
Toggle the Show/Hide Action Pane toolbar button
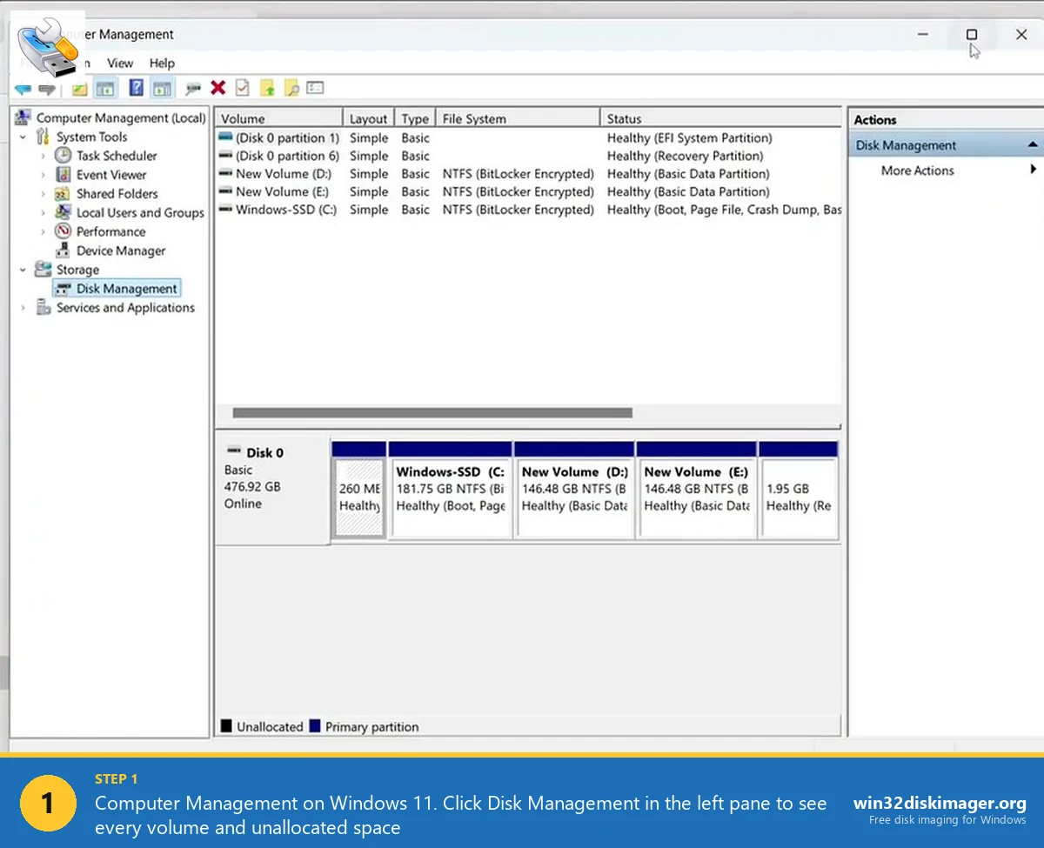click(162, 88)
